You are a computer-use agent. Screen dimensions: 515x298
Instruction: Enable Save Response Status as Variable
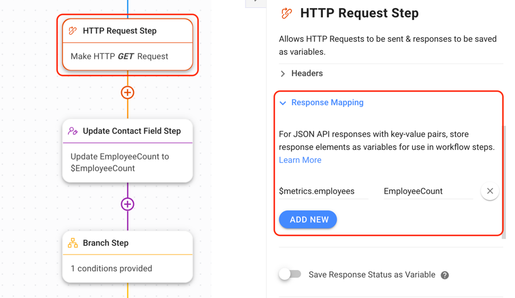[290, 275]
